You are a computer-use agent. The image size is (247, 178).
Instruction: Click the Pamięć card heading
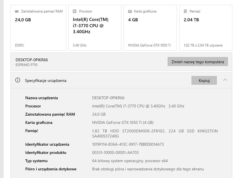tap(195, 11)
